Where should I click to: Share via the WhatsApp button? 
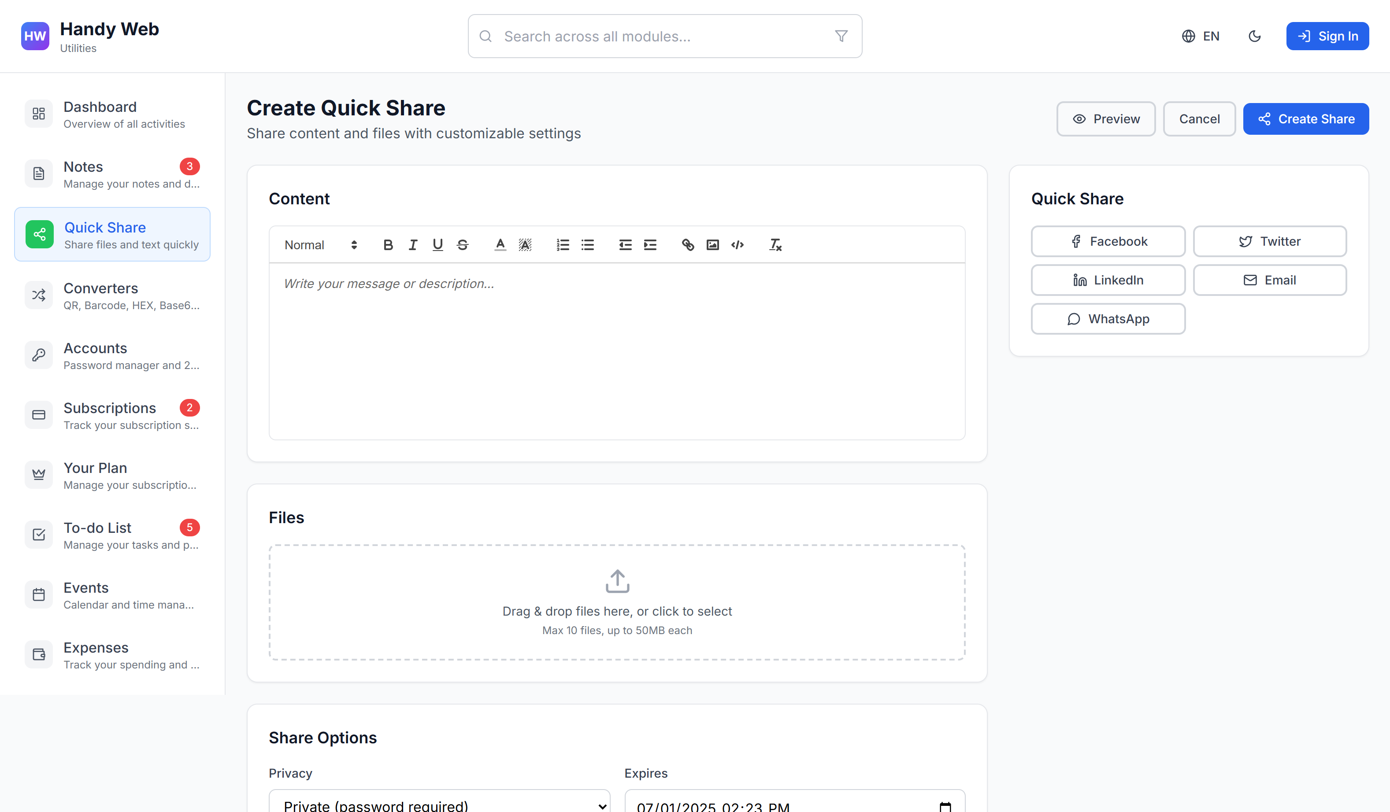[x=1108, y=319]
